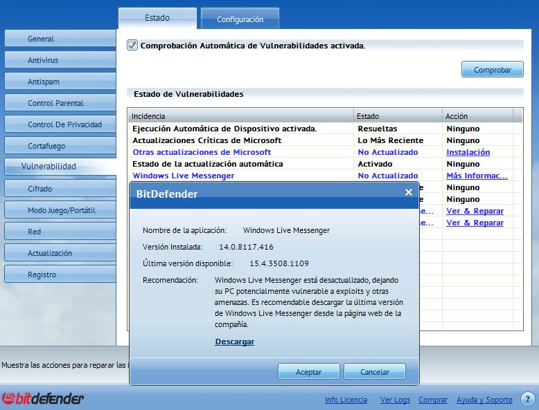The height and width of the screenshot is (410, 539).
Task: Select the Cortafuego sidebar item
Action: pyautogui.click(x=60, y=146)
